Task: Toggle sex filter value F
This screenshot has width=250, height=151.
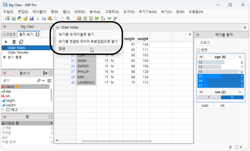Action: pos(209,97)
